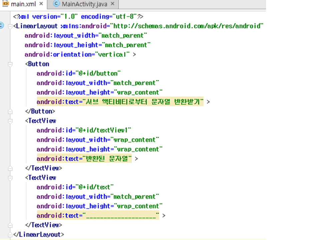This screenshot has width=320, height=240.
Task: Collapse the first TextView fold marker
Action: tap(10, 121)
